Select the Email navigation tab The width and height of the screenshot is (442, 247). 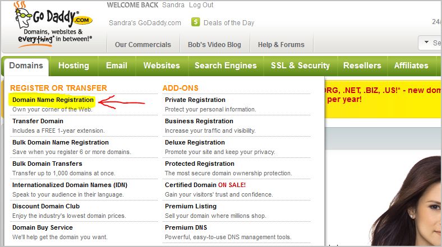click(x=117, y=66)
